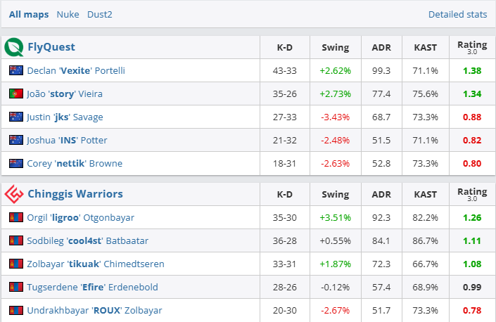Click the flag icon beside cool4st Batbaatar
The width and height of the screenshot is (496, 322).
point(16,240)
